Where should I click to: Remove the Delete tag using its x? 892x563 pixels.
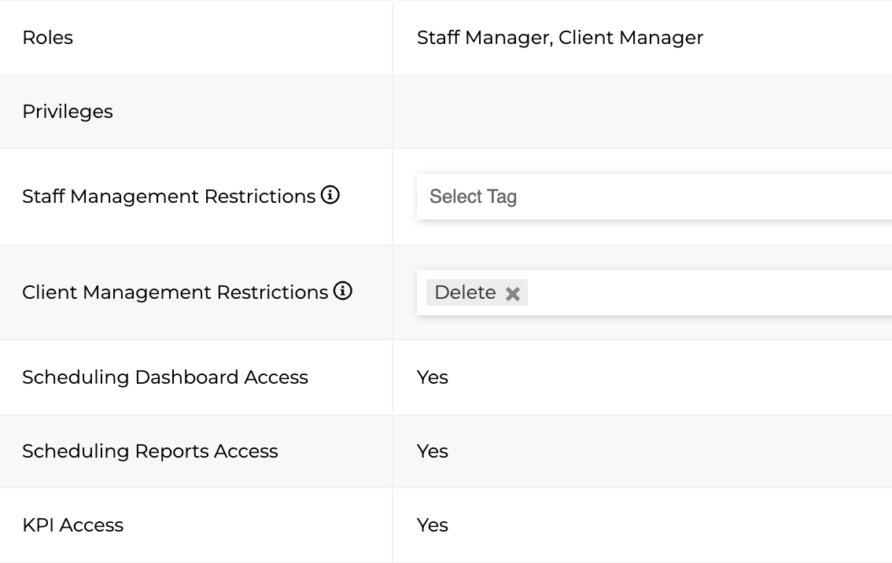coord(513,293)
